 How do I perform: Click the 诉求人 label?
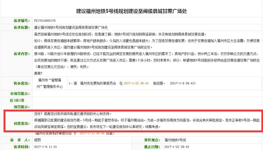pyautogui.click(x=20, y=140)
